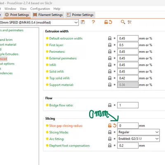Viewport: 165px width, 165px height.
Task: Open the Arc fitting dropdown
Action: click(x=138, y=139)
